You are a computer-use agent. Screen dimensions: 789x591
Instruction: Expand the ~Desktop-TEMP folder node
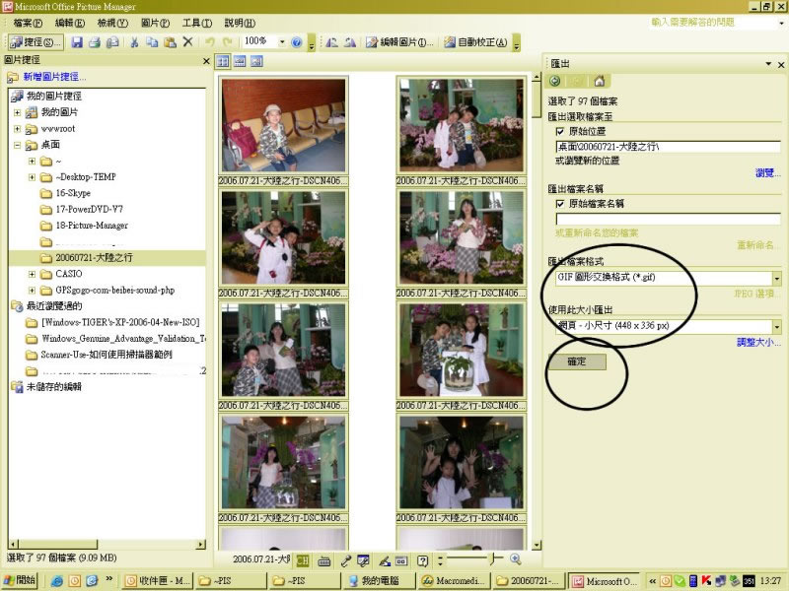click(33, 177)
